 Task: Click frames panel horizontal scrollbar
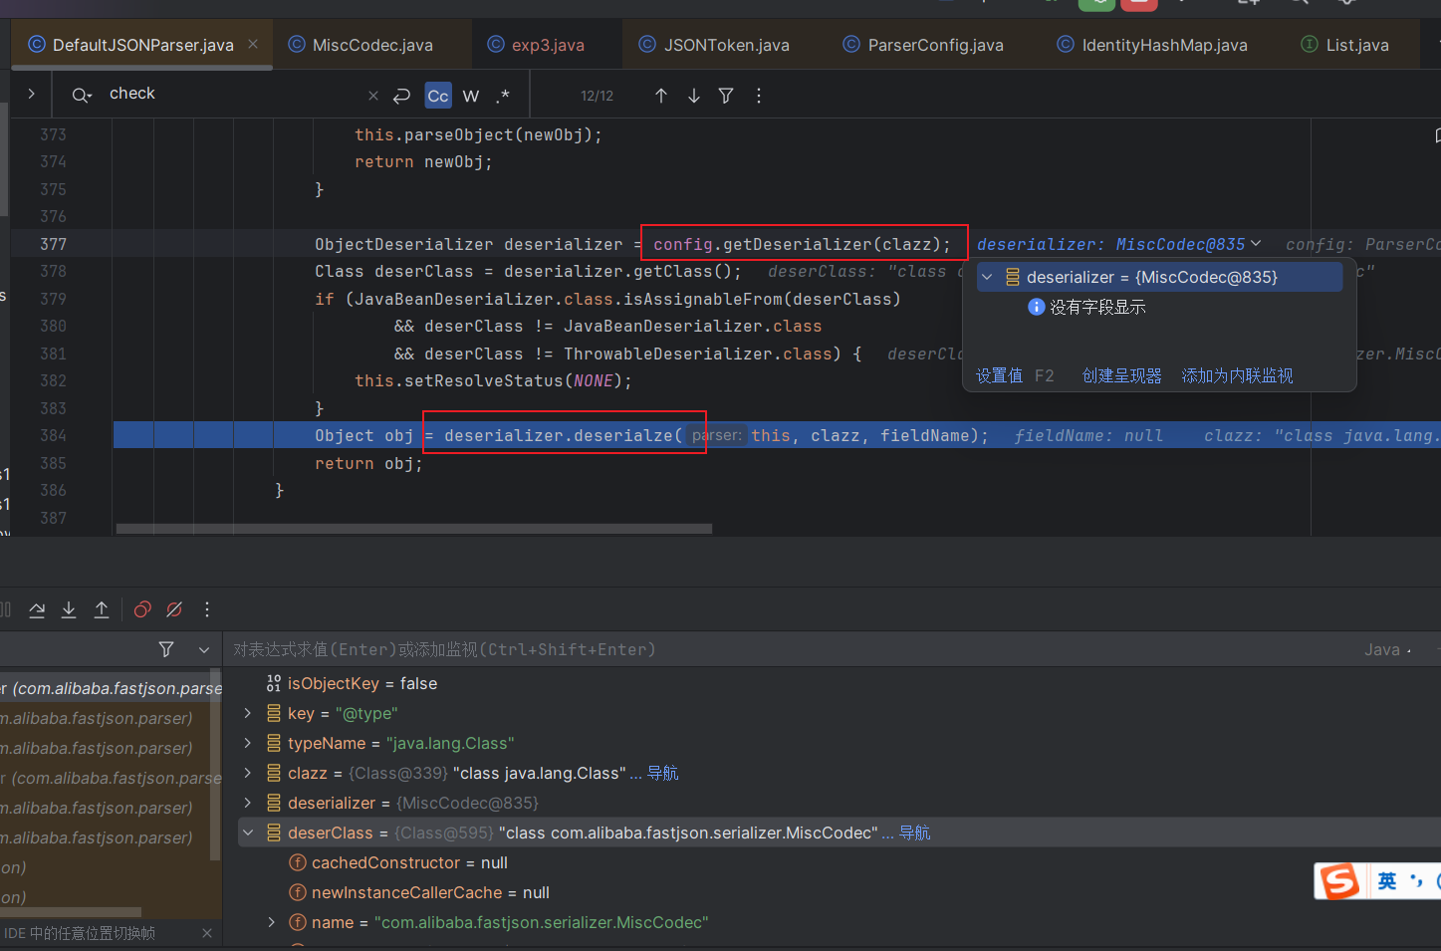[71, 911]
